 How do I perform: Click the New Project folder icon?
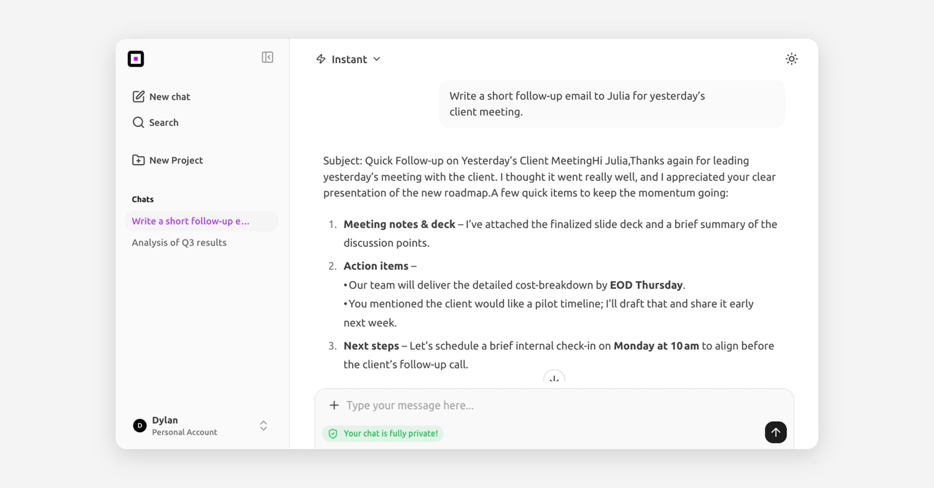click(x=138, y=160)
